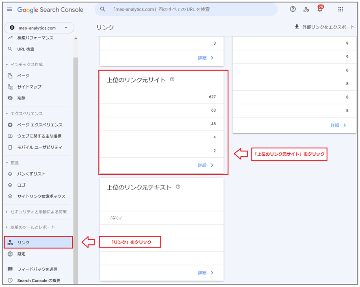This screenshot has height=287, width=360.
Task: Open フィードバックを送信 item
Action: tap(37, 269)
